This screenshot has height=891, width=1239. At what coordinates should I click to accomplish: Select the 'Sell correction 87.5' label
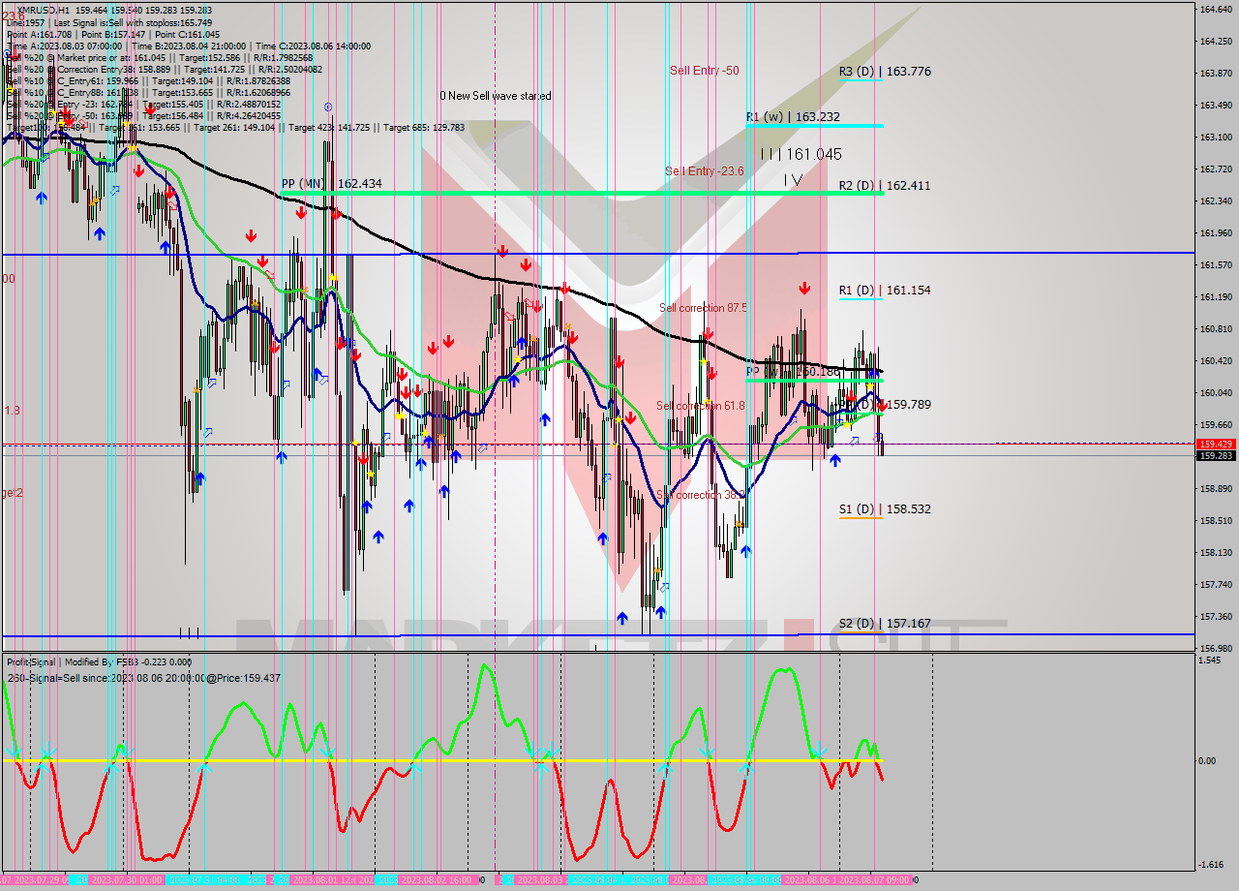(703, 308)
